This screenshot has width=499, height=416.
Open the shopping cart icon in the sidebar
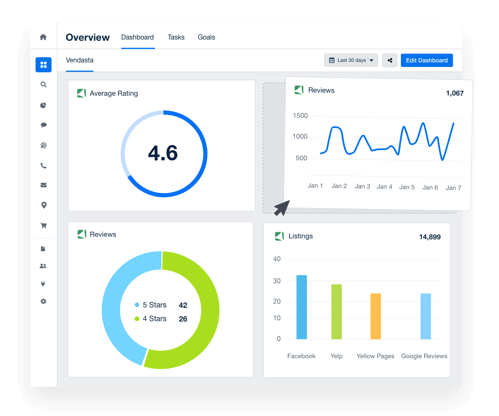[43, 225]
